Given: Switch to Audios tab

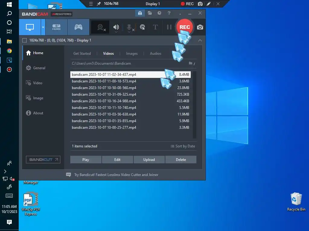Looking at the screenshot, I should click(155, 54).
